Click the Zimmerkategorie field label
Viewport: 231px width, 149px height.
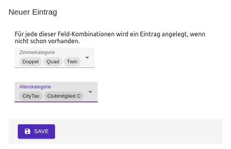tap(37, 52)
